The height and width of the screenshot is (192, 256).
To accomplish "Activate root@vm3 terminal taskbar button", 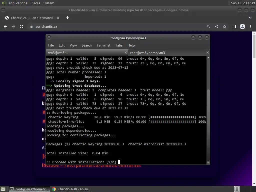I will click(x=29, y=189).
